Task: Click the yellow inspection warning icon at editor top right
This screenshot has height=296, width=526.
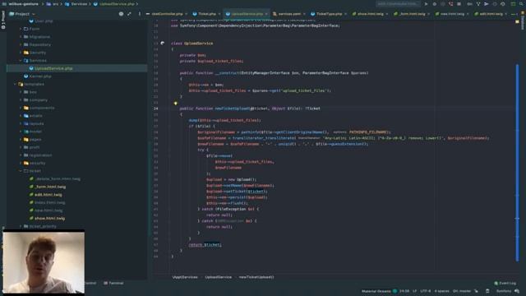Action: tap(517, 22)
